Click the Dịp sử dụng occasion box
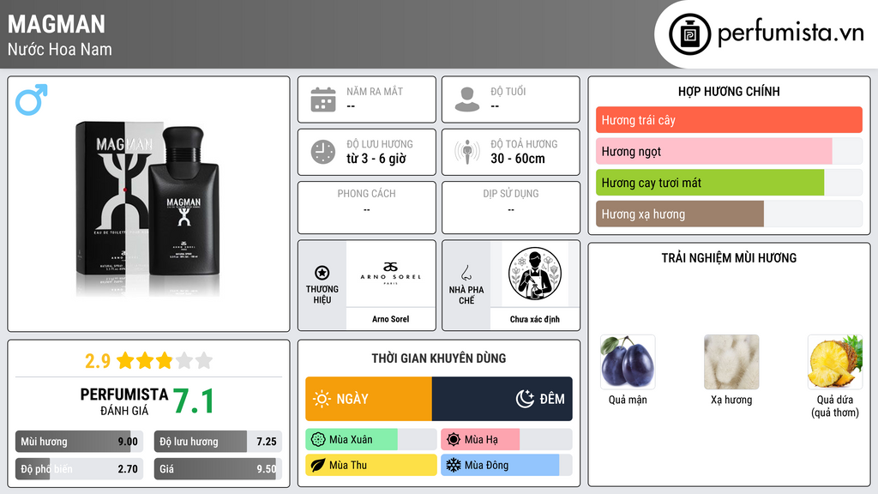This screenshot has width=878, height=494. pyautogui.click(x=511, y=208)
